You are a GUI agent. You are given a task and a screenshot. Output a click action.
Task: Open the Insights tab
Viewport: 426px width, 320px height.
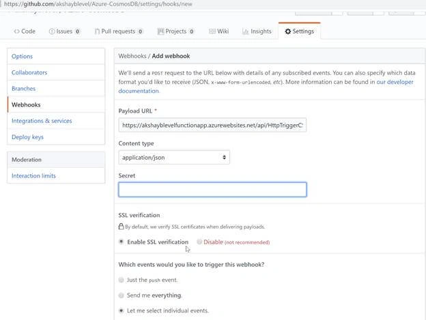point(257,31)
